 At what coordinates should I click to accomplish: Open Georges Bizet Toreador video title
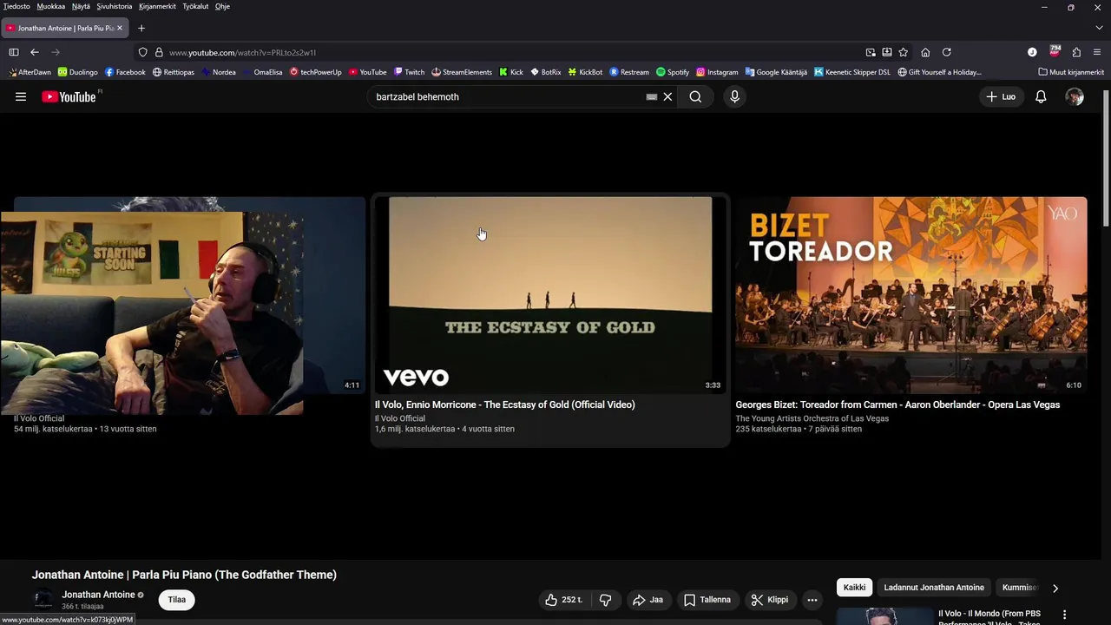coord(897,405)
